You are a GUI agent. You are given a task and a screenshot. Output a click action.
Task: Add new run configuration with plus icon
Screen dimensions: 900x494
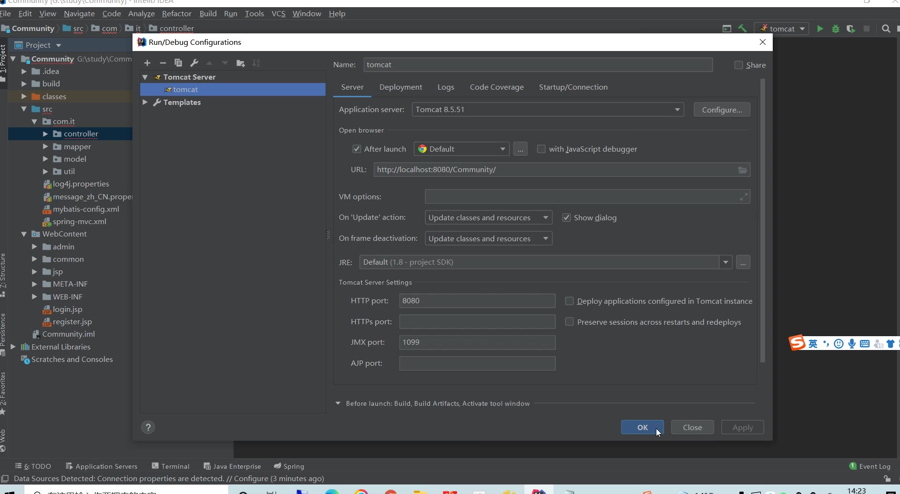(147, 63)
